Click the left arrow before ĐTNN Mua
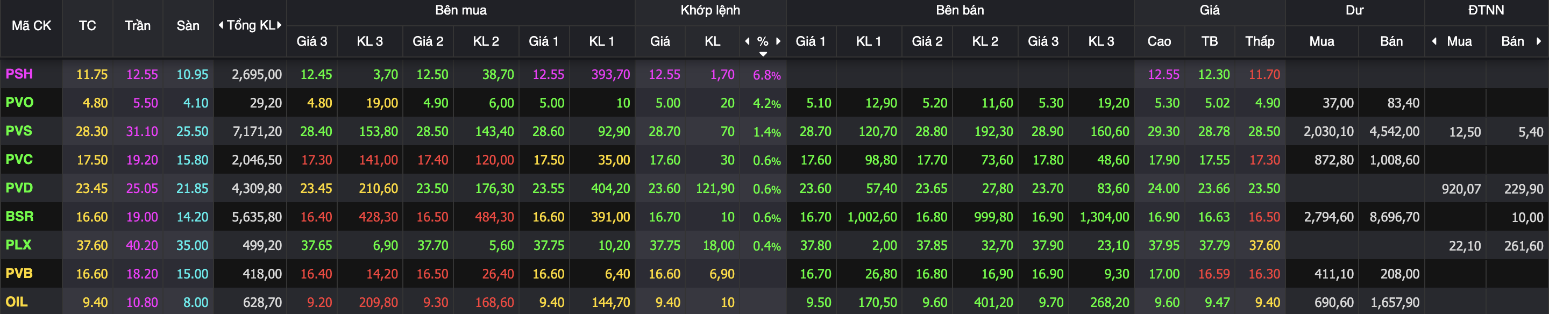 (1435, 41)
